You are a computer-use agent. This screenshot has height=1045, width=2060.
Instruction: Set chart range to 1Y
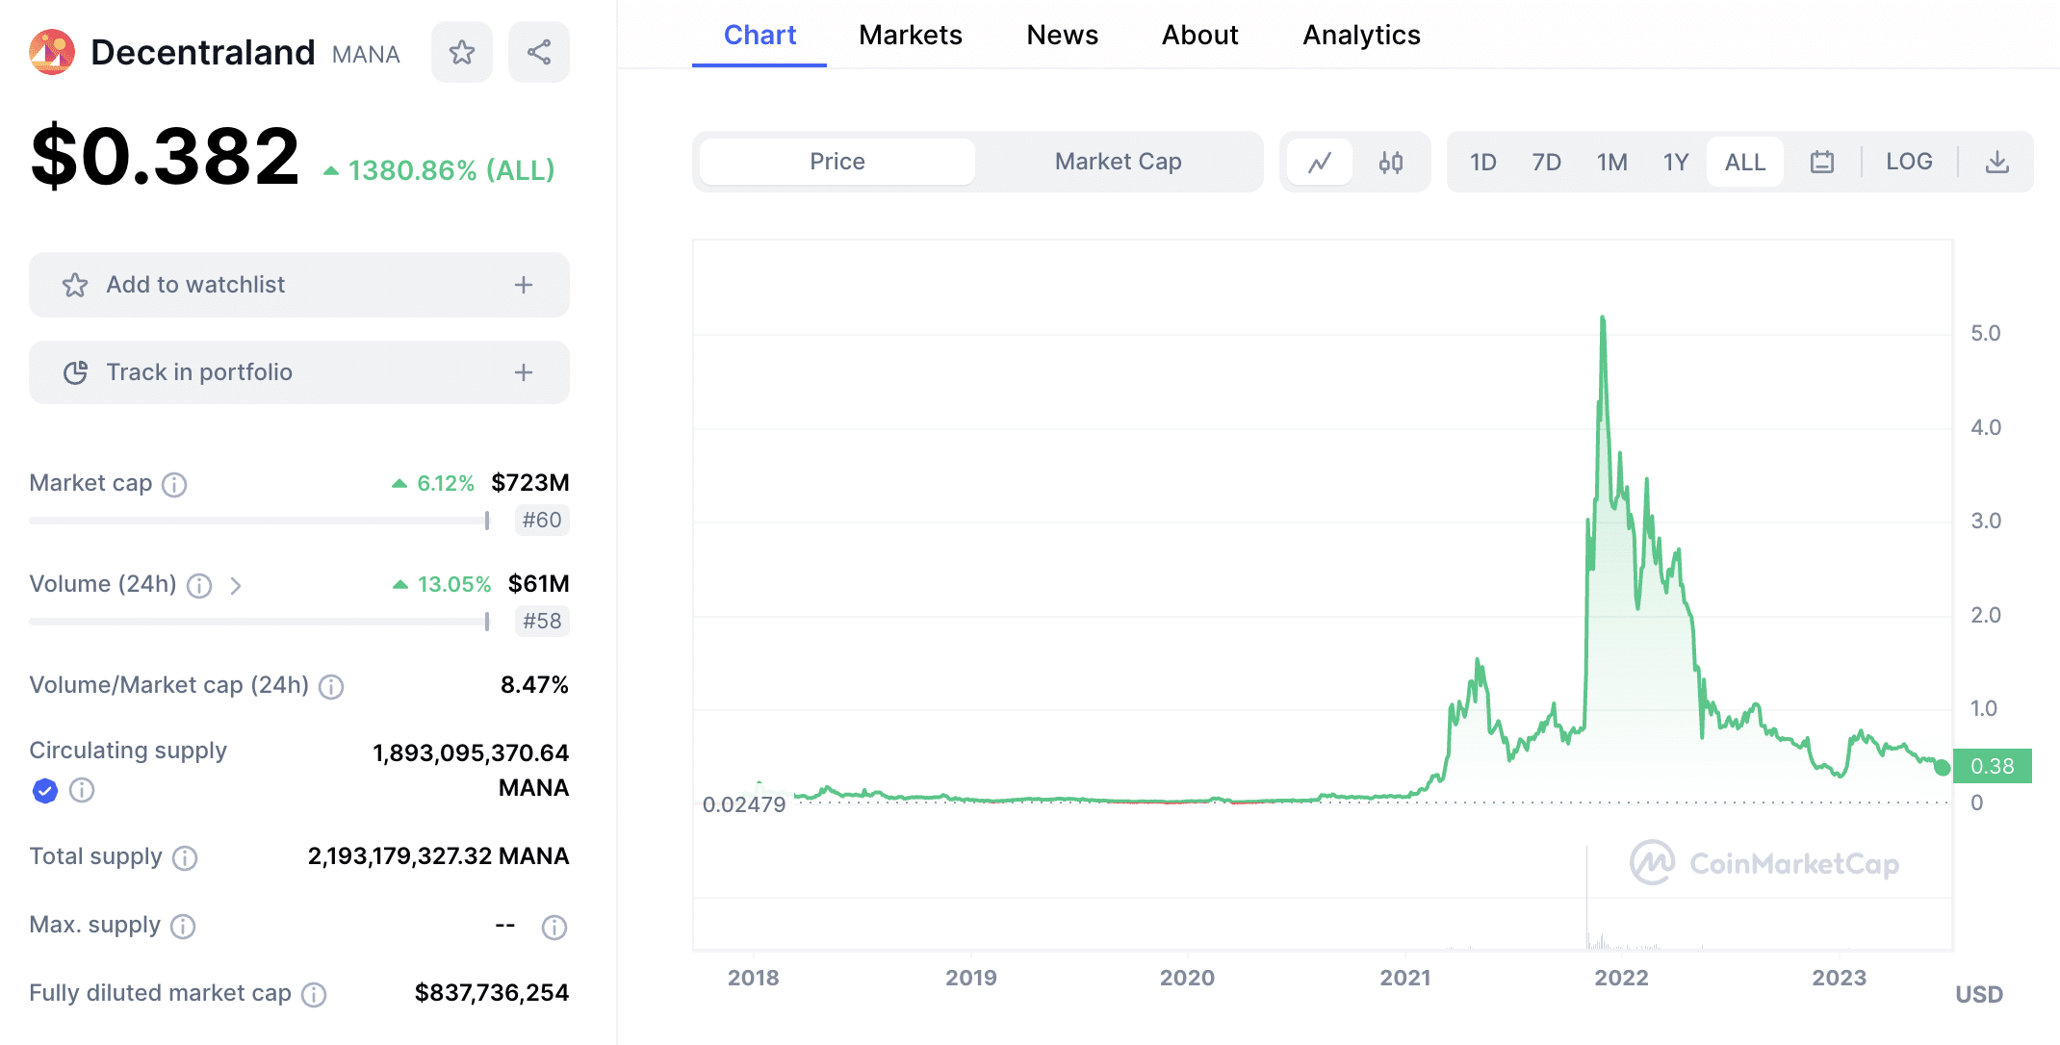point(1676,162)
